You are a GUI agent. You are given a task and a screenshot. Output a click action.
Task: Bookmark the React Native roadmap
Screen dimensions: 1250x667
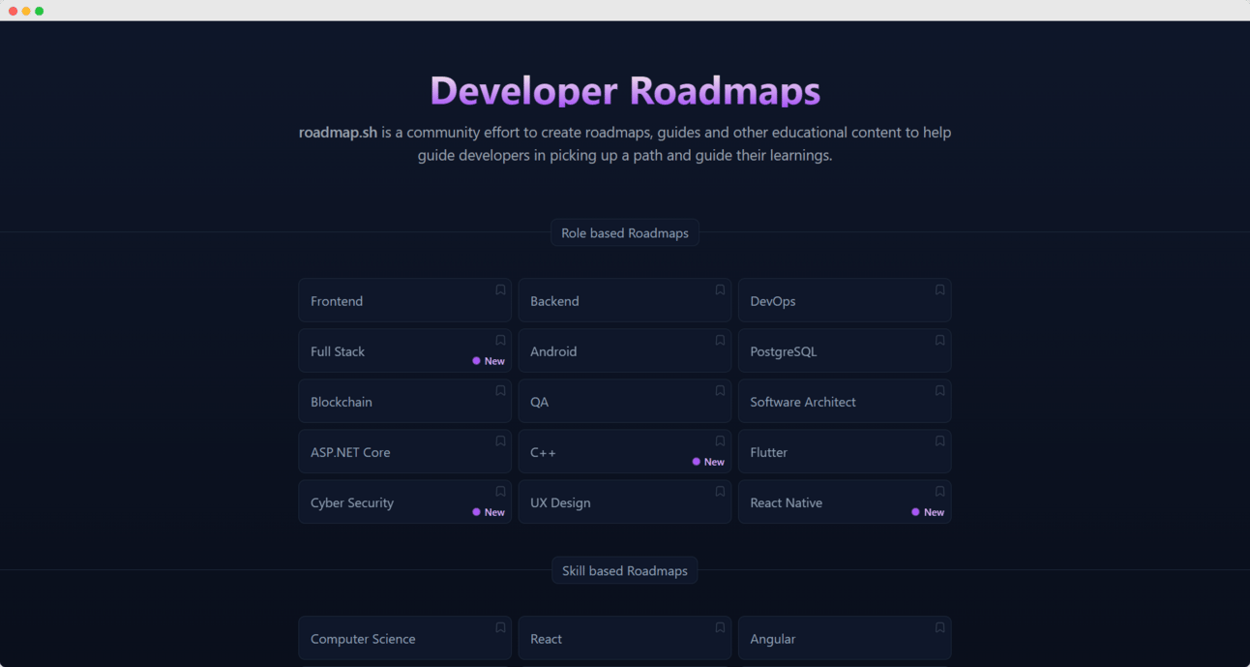[x=939, y=491]
